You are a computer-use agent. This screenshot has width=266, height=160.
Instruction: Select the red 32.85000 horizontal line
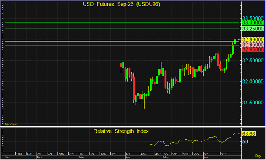point(122,45)
